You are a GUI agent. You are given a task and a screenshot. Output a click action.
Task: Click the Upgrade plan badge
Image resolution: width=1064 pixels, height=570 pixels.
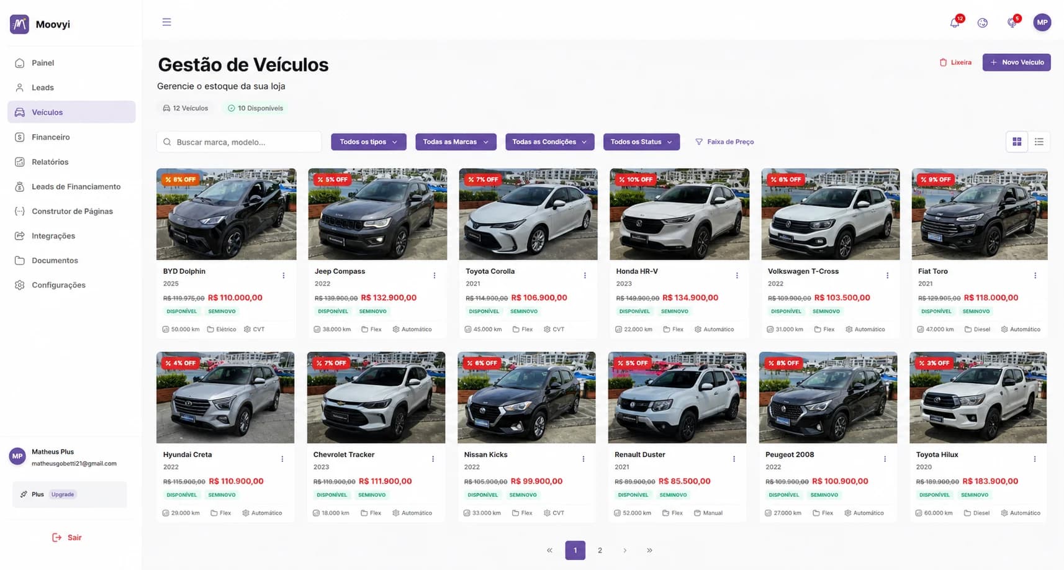pyautogui.click(x=63, y=495)
